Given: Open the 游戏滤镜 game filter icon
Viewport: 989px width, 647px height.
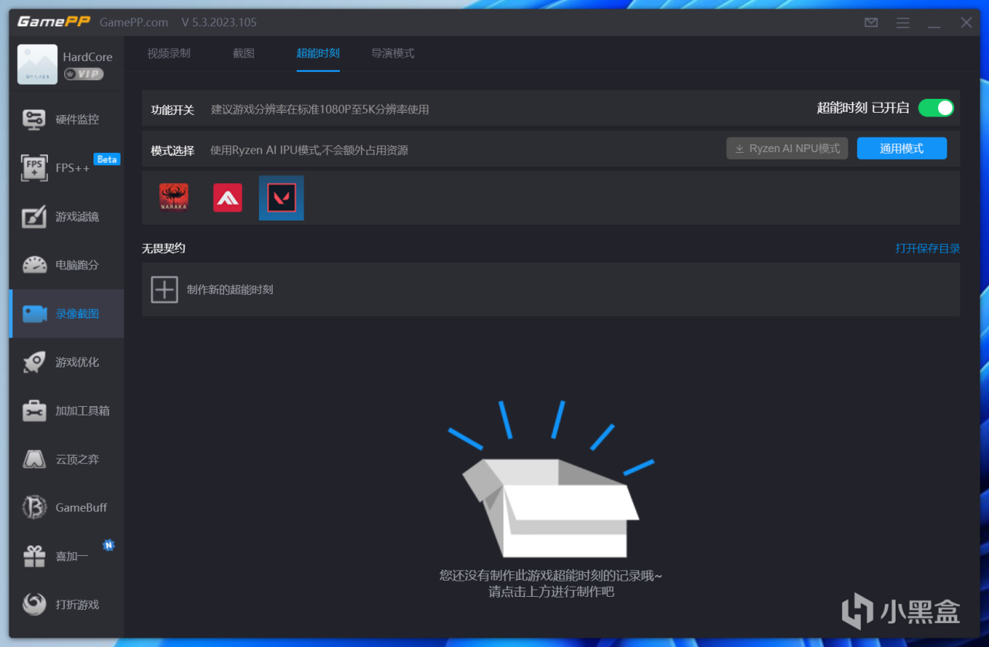Looking at the screenshot, I should [34, 217].
